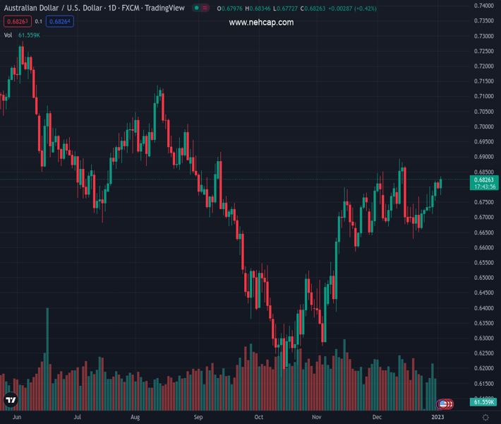Click the Oct label on the time axis
Image resolution: width=501 pixels, height=424 pixels.
[x=259, y=417]
